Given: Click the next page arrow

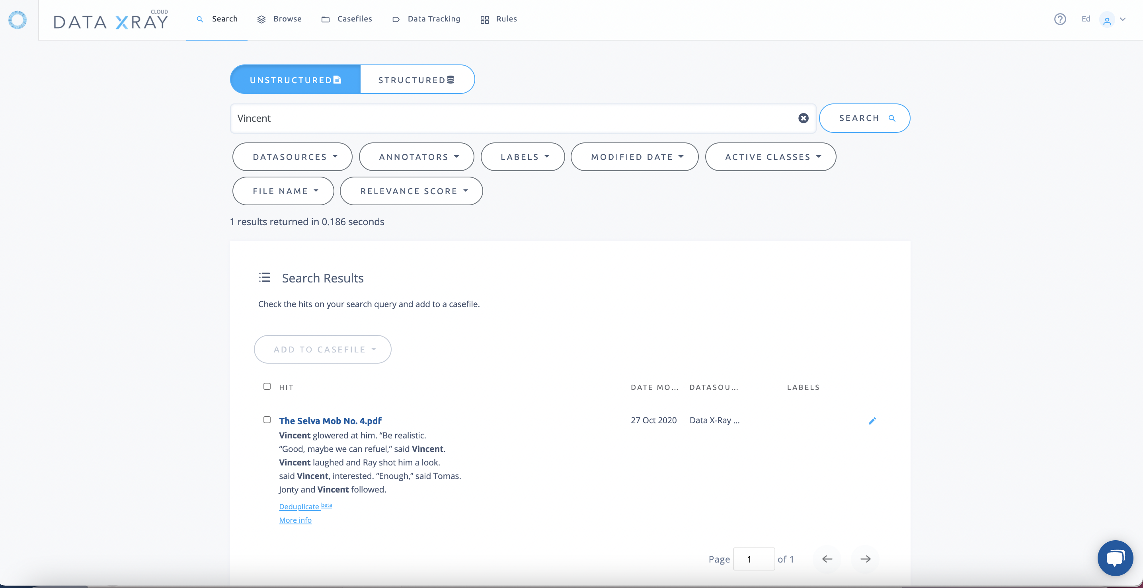Looking at the screenshot, I should pyautogui.click(x=865, y=559).
